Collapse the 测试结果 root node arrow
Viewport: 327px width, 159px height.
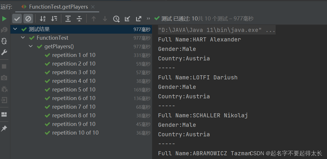click(15, 29)
